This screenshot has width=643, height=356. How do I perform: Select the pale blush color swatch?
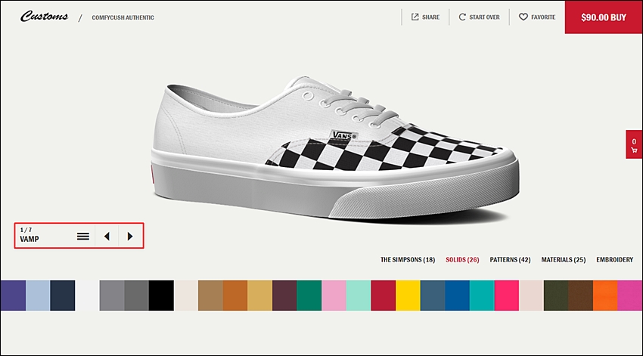(x=532, y=296)
